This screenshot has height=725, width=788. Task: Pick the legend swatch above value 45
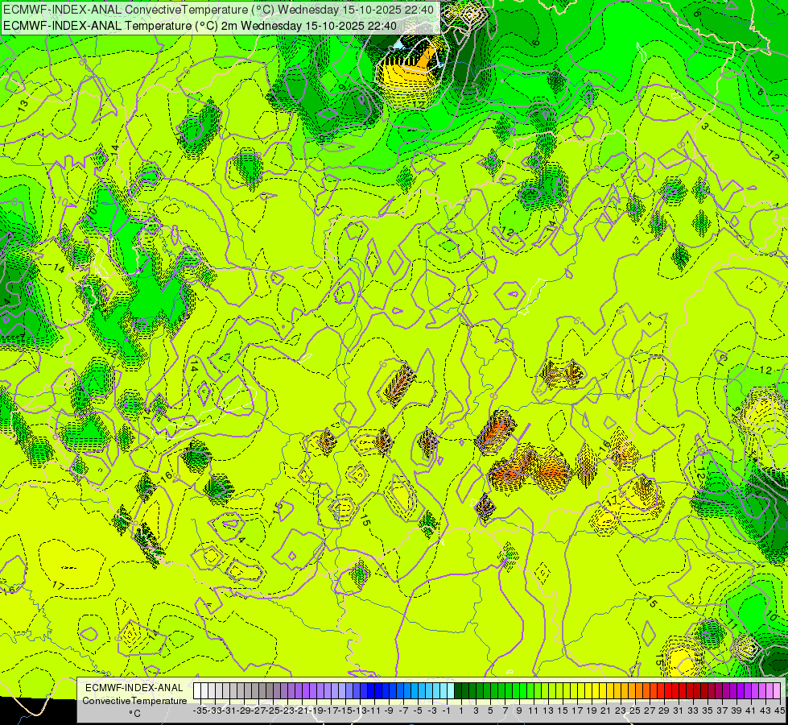778,690
